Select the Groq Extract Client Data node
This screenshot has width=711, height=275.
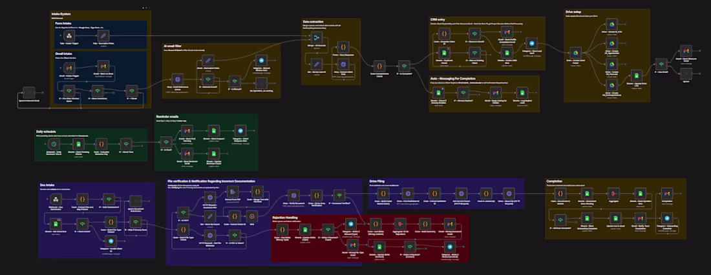click(x=343, y=64)
